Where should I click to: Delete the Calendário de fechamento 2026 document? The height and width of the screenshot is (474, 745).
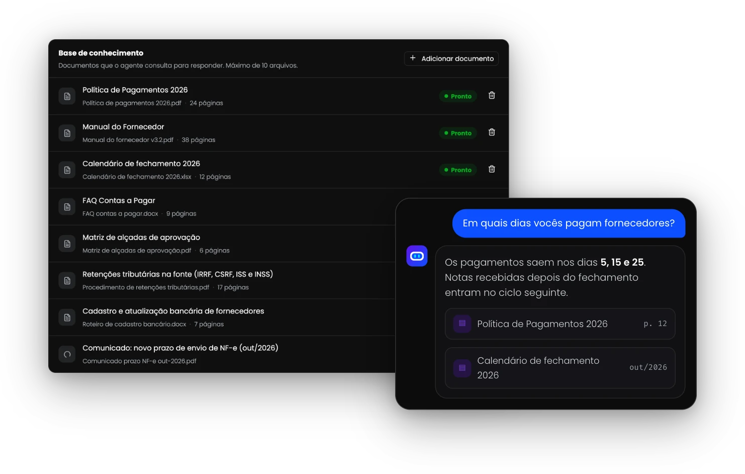coord(492,169)
